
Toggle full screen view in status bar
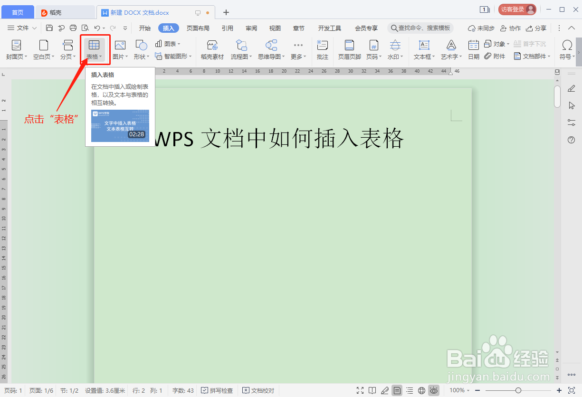click(x=360, y=390)
